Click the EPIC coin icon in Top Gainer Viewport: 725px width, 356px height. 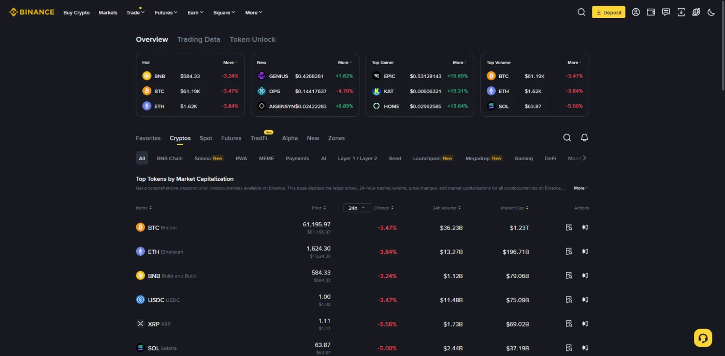coord(376,76)
